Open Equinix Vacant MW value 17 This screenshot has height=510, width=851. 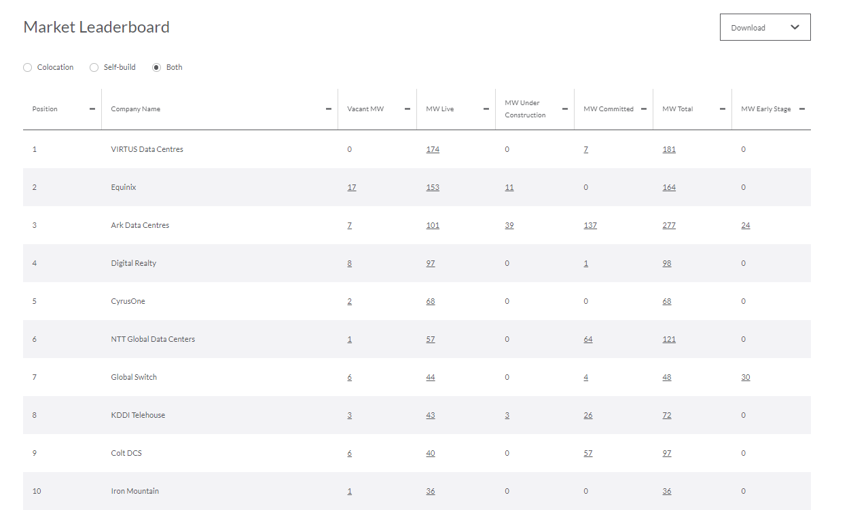[x=352, y=187]
